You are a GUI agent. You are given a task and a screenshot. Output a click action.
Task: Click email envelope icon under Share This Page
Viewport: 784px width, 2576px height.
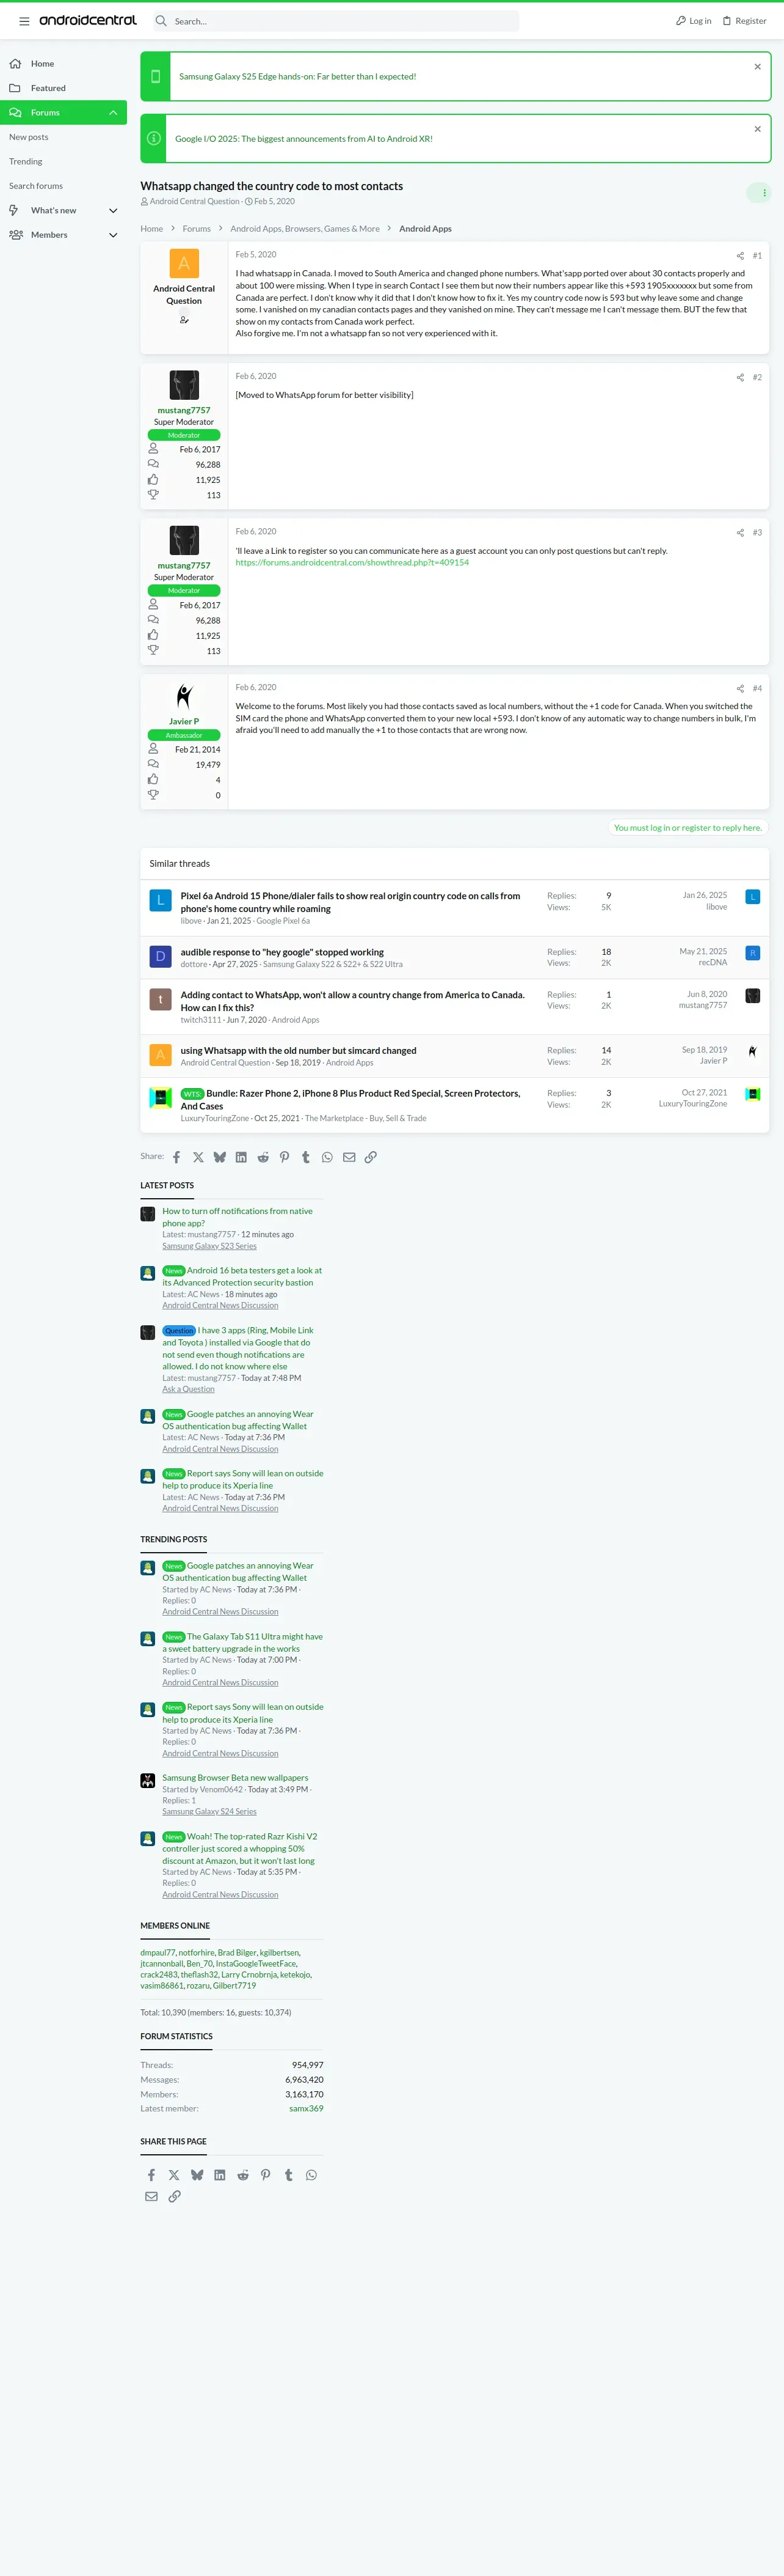152,2196
